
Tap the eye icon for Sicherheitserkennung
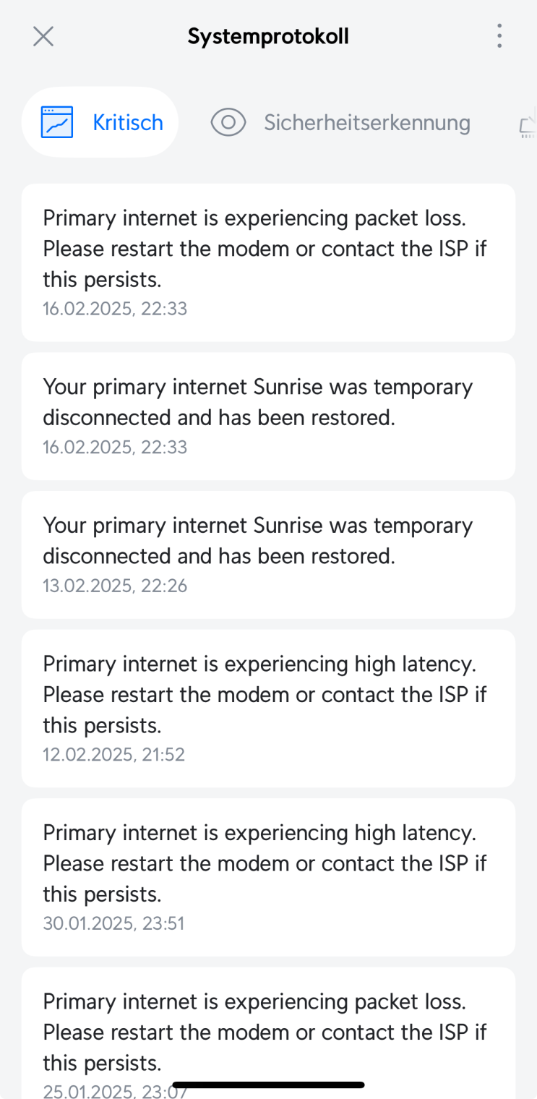pos(228,122)
